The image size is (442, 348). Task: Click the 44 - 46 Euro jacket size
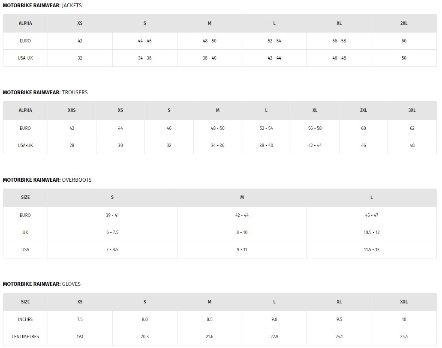coord(144,41)
